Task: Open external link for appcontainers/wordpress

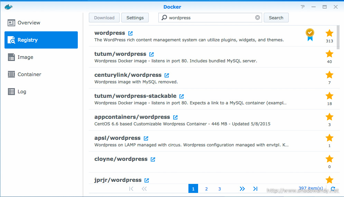Action: click(x=175, y=117)
